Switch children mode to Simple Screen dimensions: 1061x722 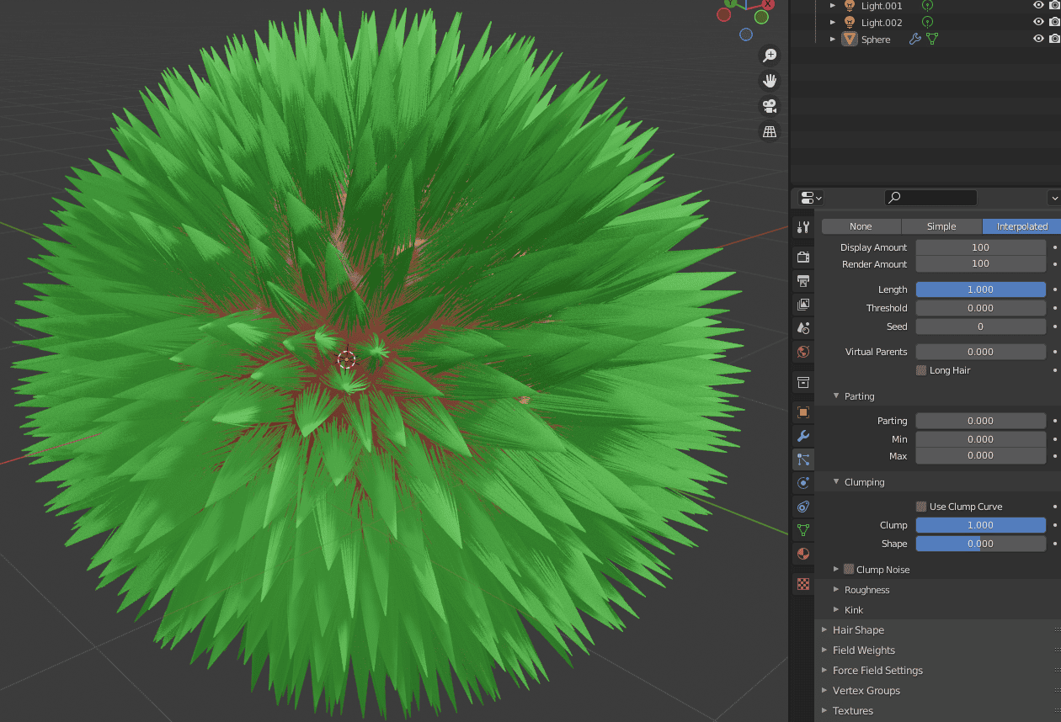941,226
